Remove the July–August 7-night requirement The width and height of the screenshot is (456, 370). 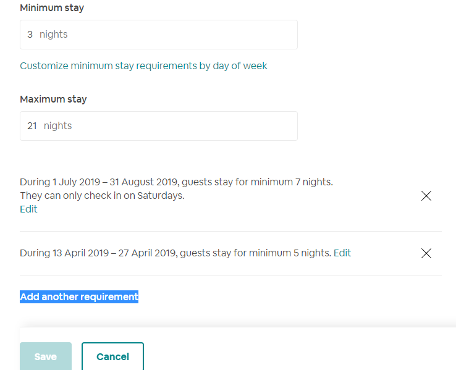426,196
